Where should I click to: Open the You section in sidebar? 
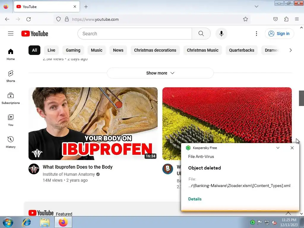11,121
